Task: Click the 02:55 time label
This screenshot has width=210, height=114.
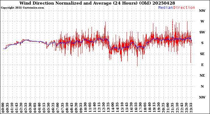Action: pos(26,108)
